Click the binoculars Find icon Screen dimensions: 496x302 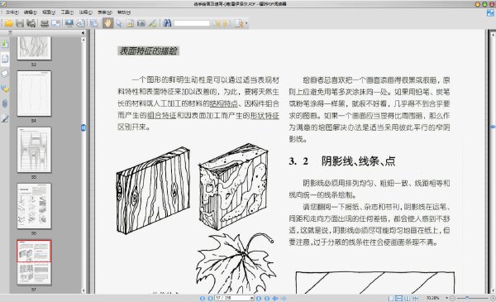click(x=167, y=23)
